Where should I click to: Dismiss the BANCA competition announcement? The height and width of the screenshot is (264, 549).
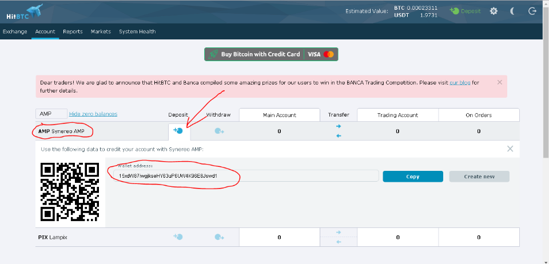click(x=499, y=82)
